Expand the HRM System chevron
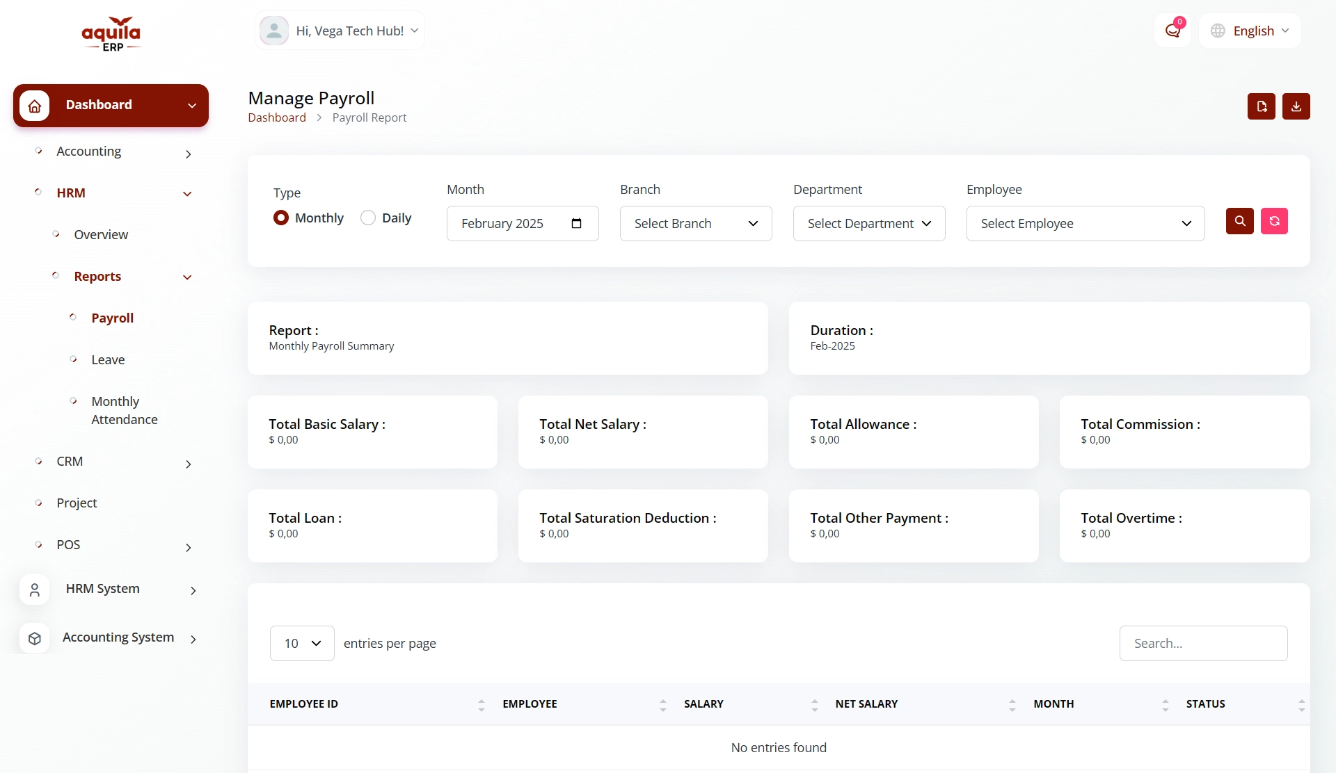Image resolution: width=1336 pixels, height=773 pixels. click(193, 590)
